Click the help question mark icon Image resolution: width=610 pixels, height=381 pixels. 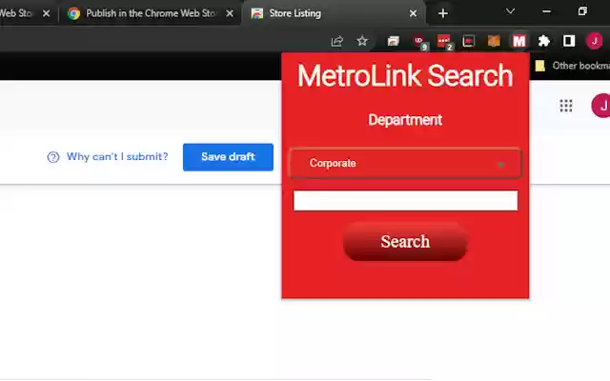click(x=53, y=157)
